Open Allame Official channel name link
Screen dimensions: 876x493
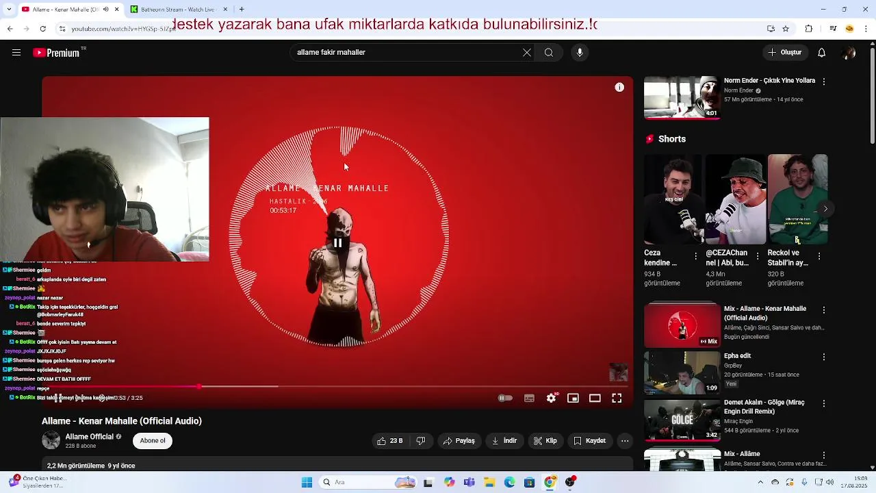[x=89, y=437]
